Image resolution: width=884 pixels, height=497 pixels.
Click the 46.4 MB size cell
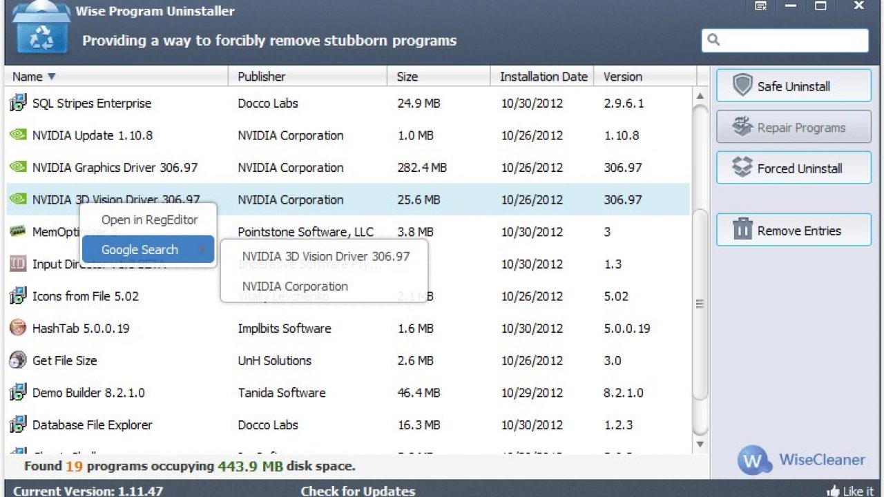[419, 393]
